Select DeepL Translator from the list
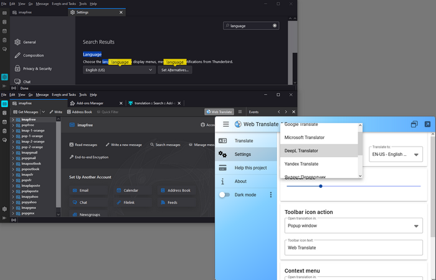Image resolution: width=436 pixels, height=280 pixels. point(319,150)
